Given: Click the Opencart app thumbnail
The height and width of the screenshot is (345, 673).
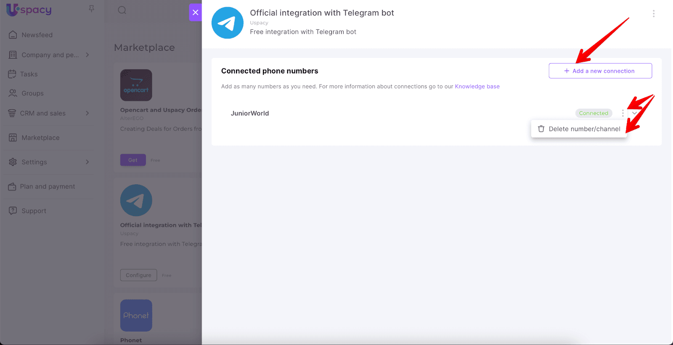Looking at the screenshot, I should click(136, 85).
